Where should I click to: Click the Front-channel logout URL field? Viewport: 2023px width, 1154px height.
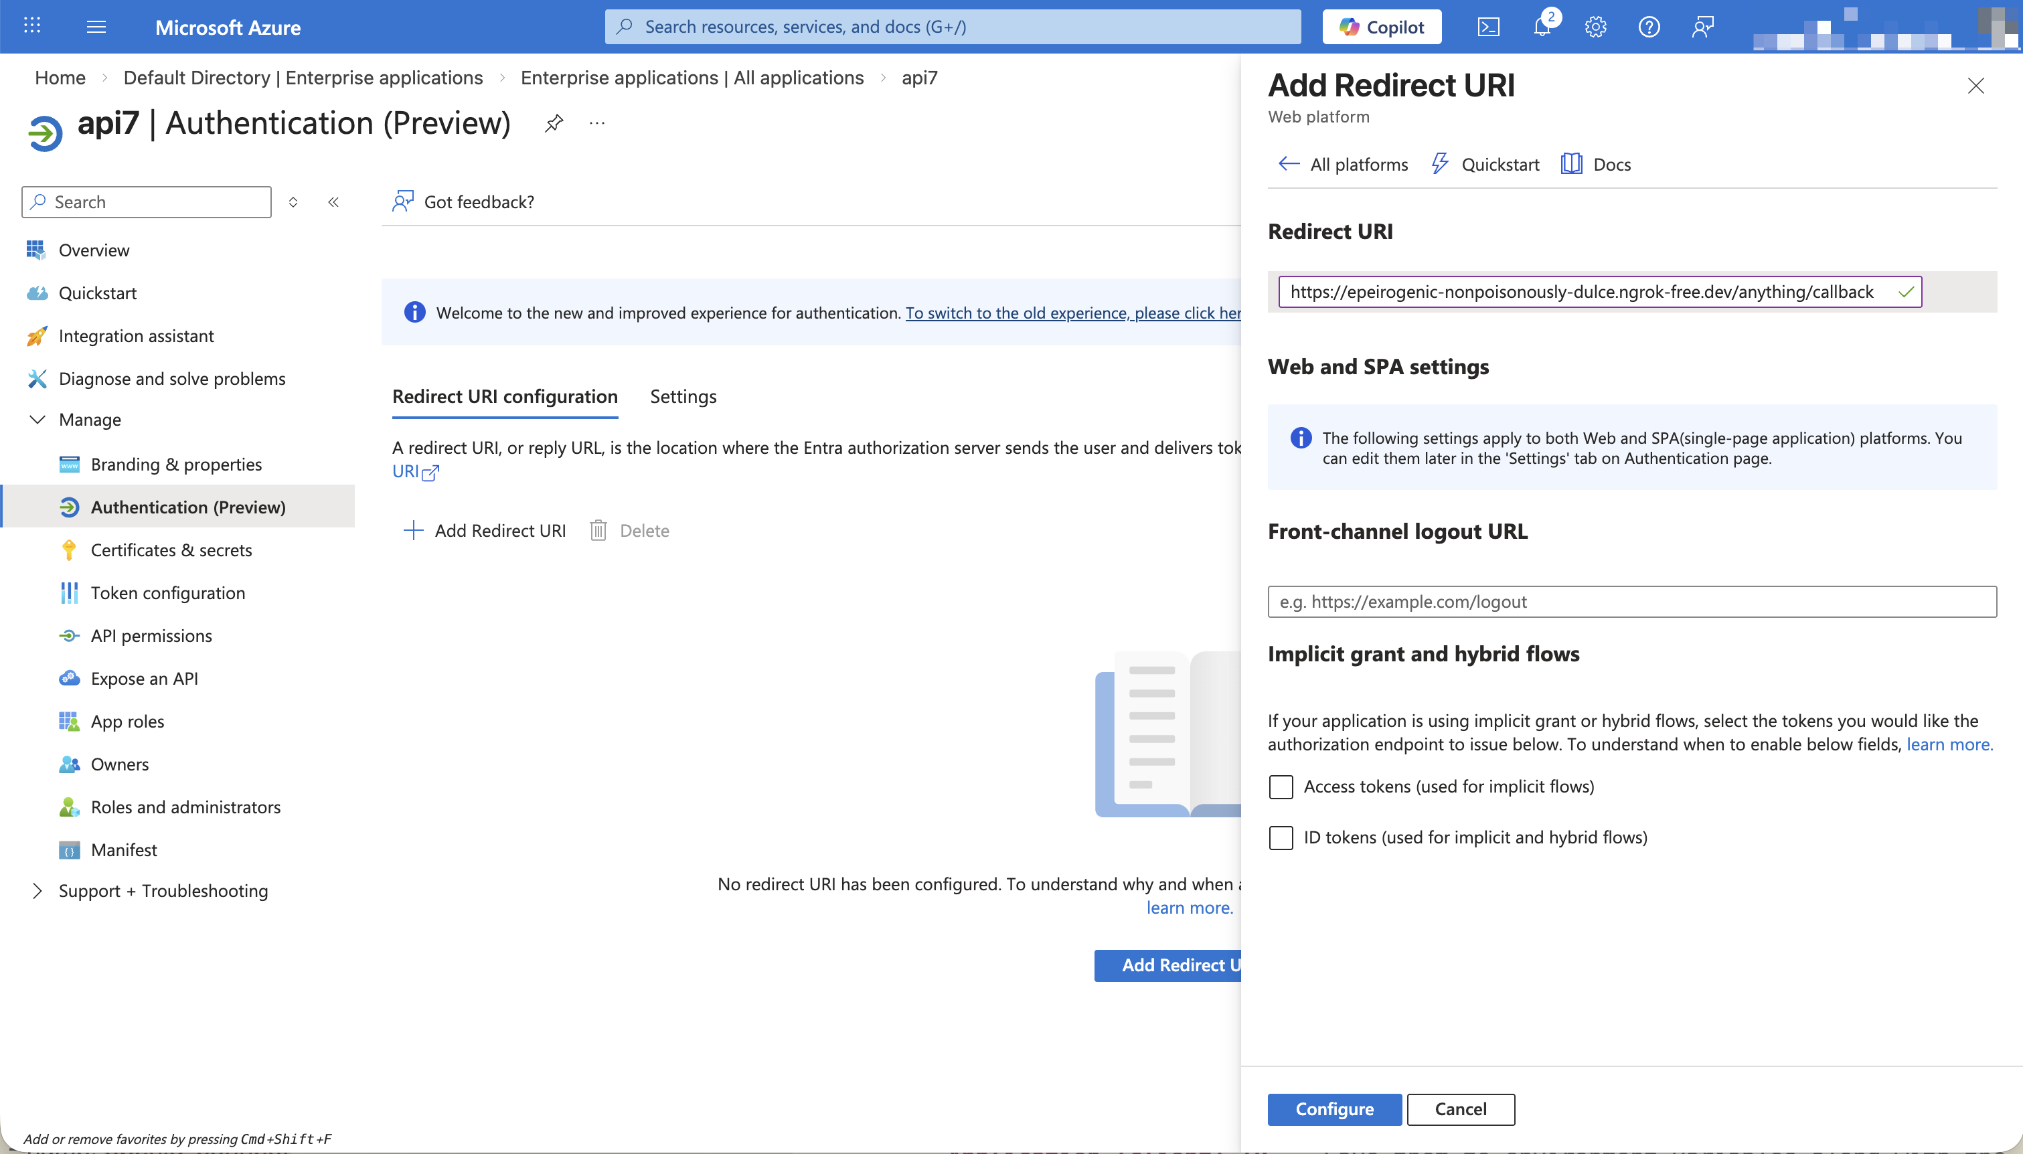(1632, 601)
